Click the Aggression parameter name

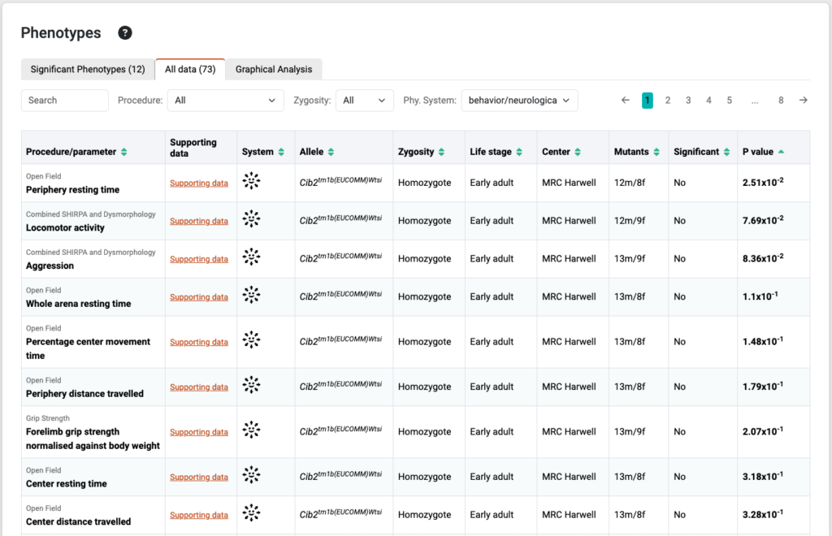pos(50,266)
